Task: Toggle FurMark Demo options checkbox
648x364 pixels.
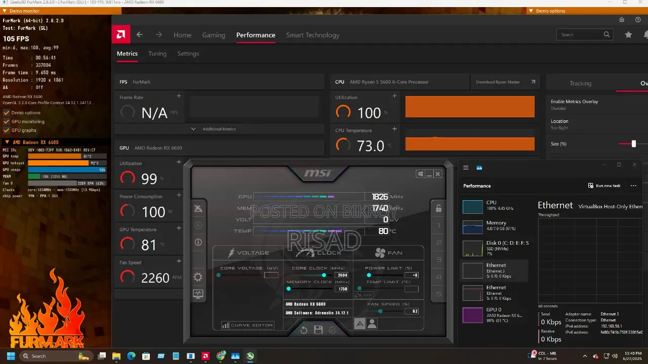Action: tap(7, 113)
